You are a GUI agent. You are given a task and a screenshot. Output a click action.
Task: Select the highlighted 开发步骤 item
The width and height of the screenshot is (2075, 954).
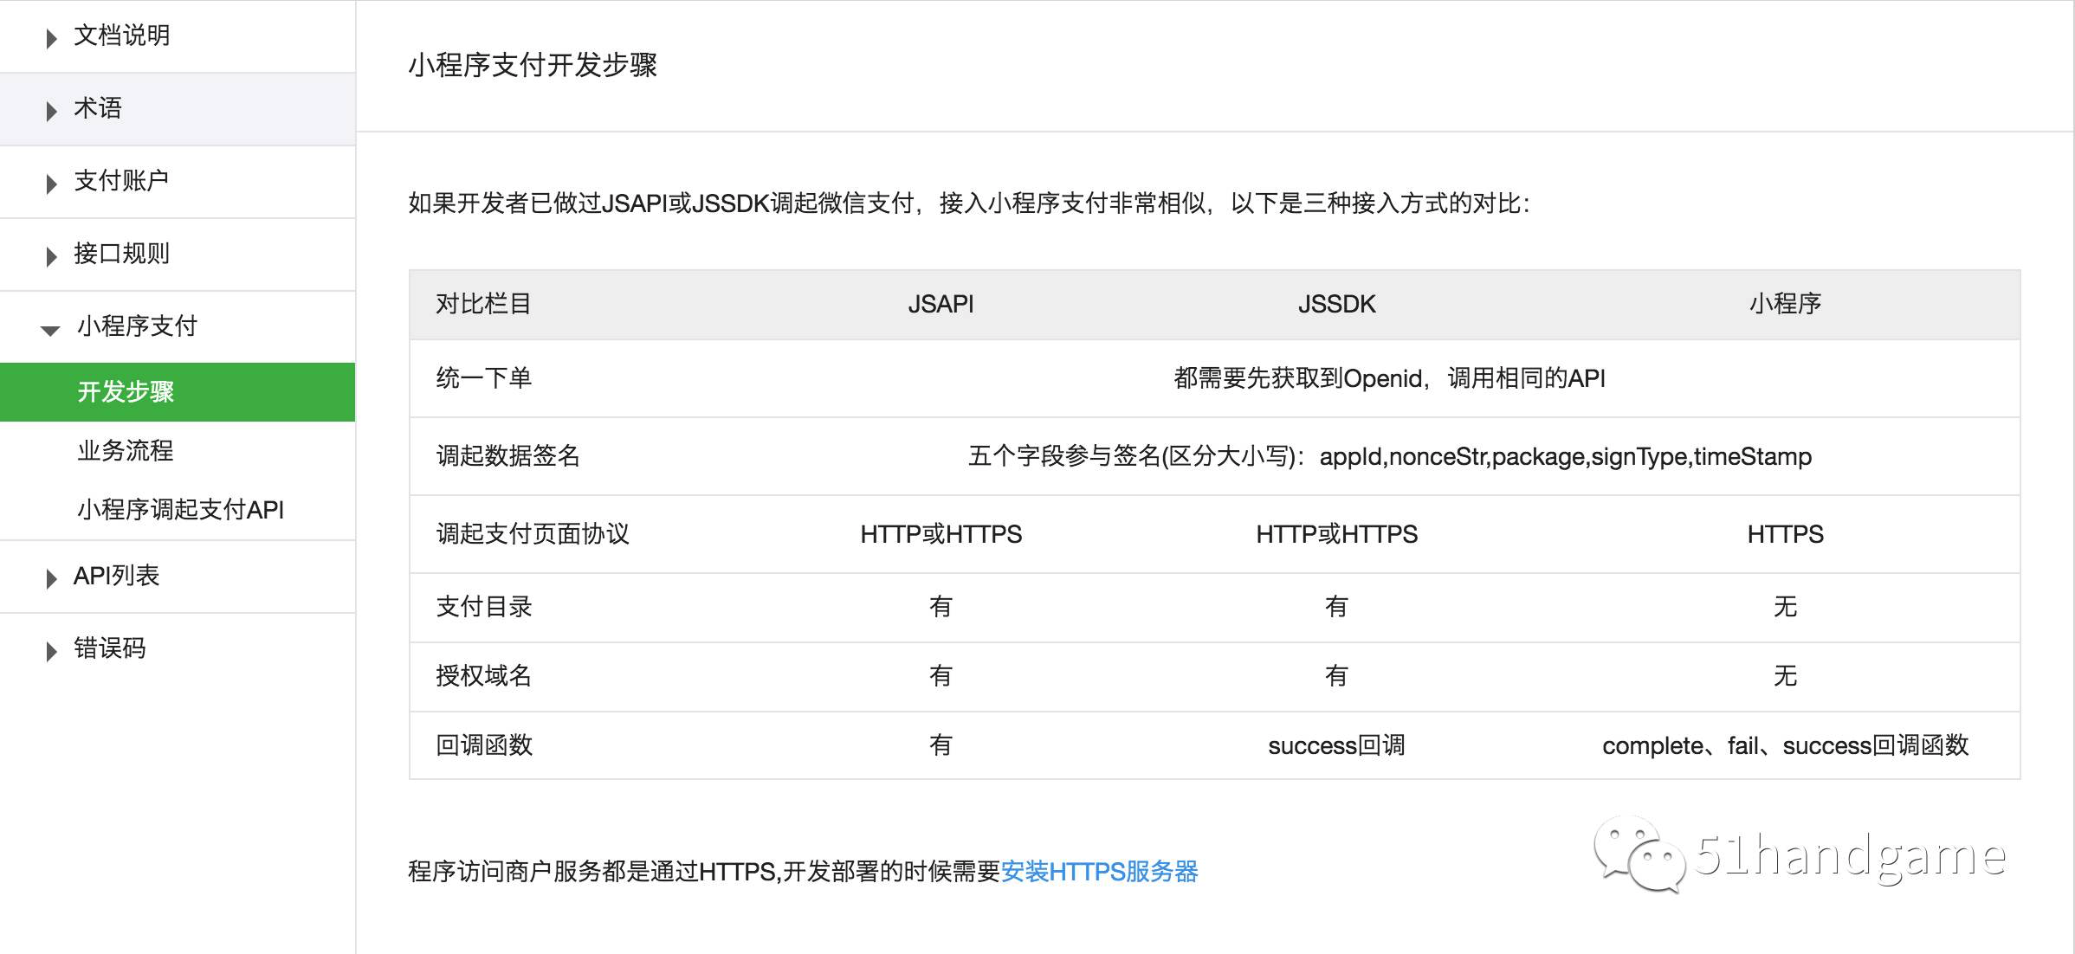click(x=178, y=392)
